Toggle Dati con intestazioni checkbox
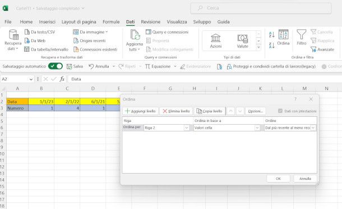 coord(280,111)
